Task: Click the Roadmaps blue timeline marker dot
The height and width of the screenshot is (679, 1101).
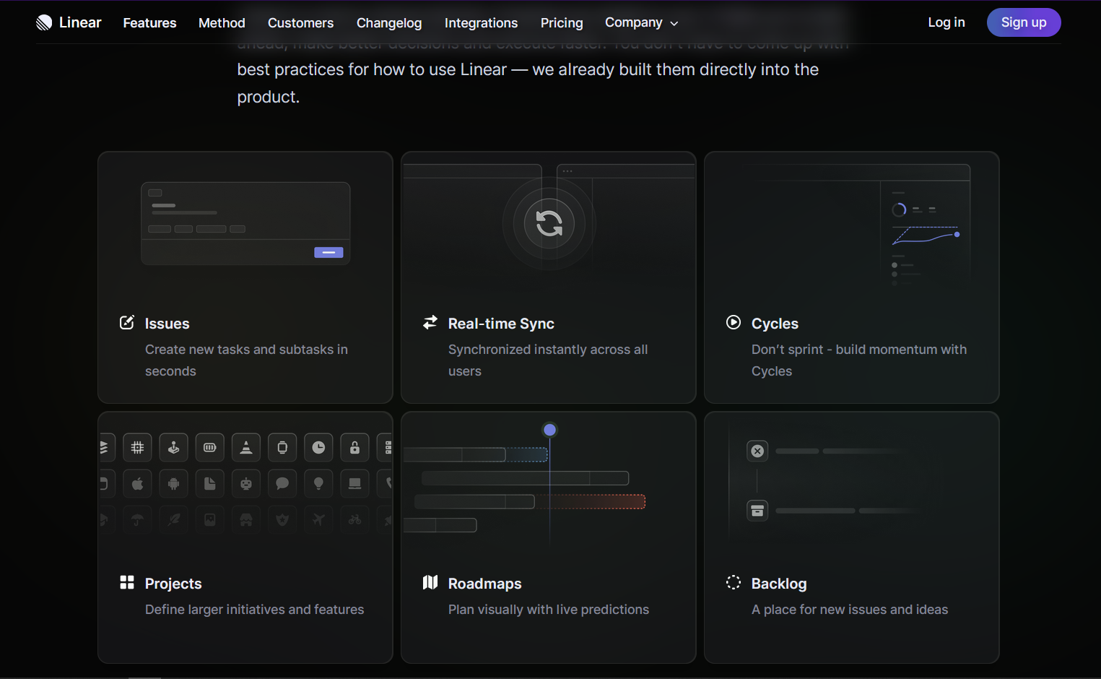Action: pyautogui.click(x=549, y=430)
